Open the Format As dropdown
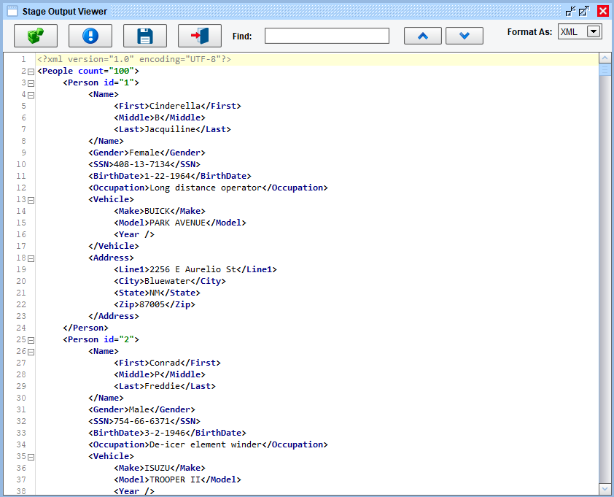 [x=594, y=31]
